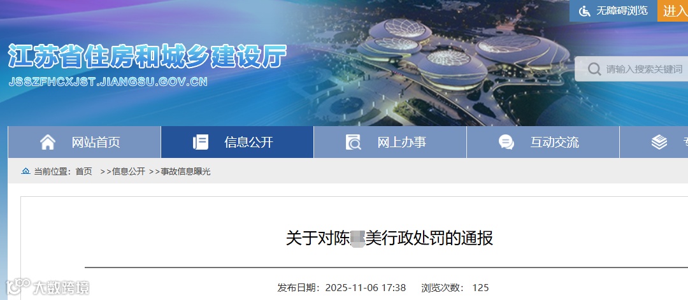Click the 首页 breadcrumb link
Viewport: 688px width, 300px height.
click(x=84, y=171)
